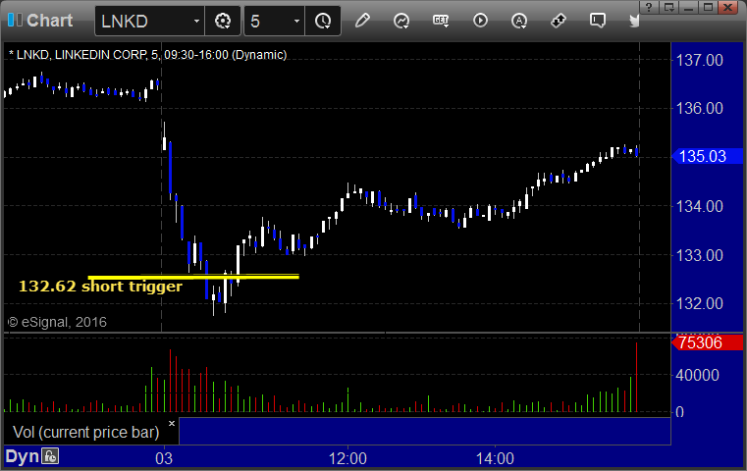747x471 pixels.
Task: Click the 133.00 price axis label
Action: tap(700, 255)
